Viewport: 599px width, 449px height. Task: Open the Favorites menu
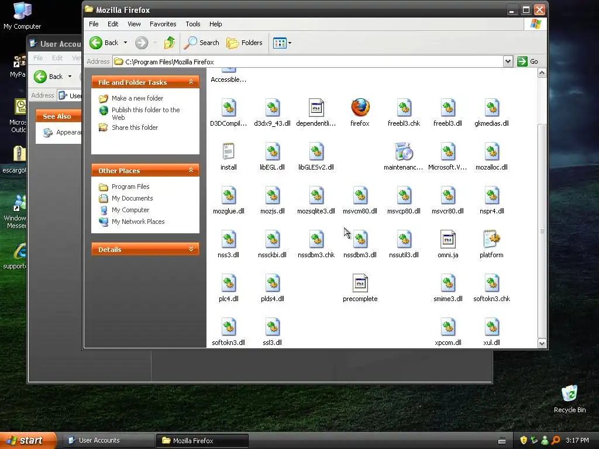pyautogui.click(x=163, y=24)
